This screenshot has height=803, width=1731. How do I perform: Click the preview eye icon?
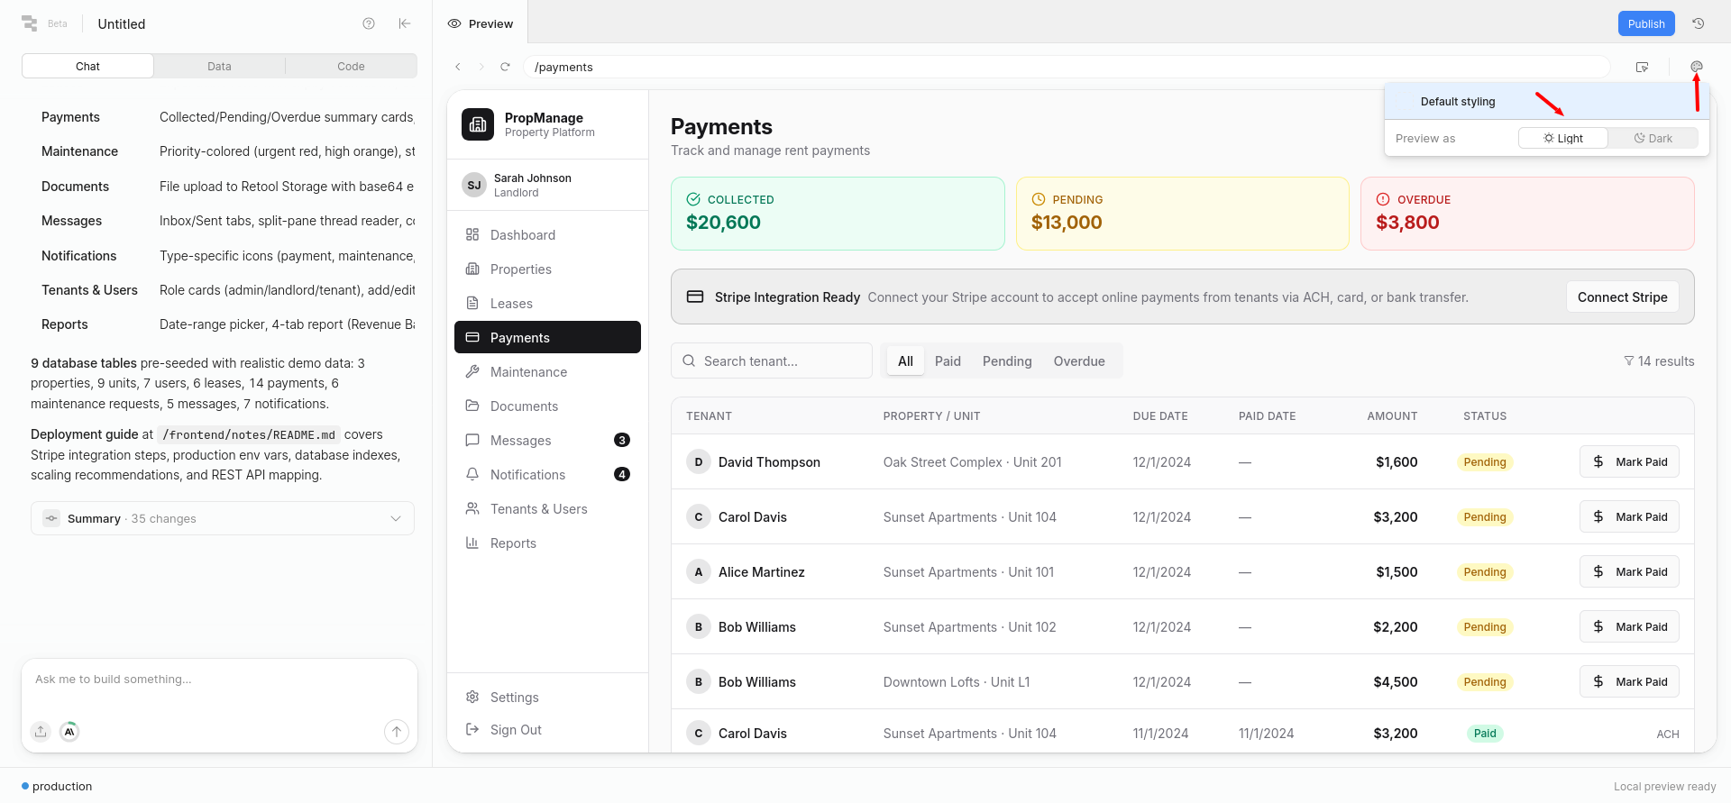[x=454, y=23]
